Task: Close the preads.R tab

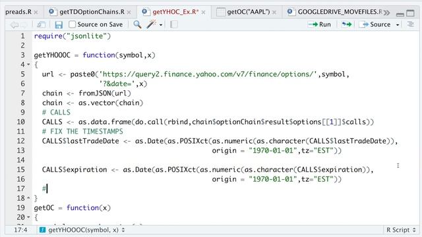Action: (36, 13)
